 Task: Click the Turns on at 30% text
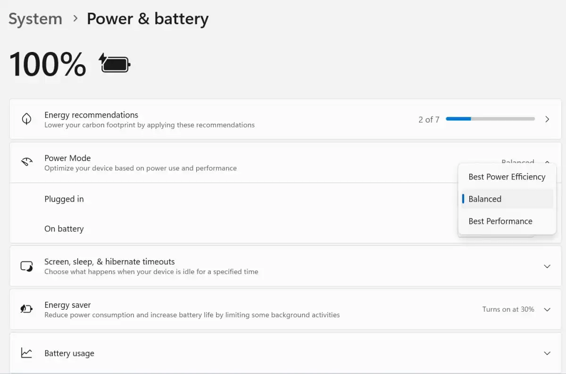tap(508, 309)
